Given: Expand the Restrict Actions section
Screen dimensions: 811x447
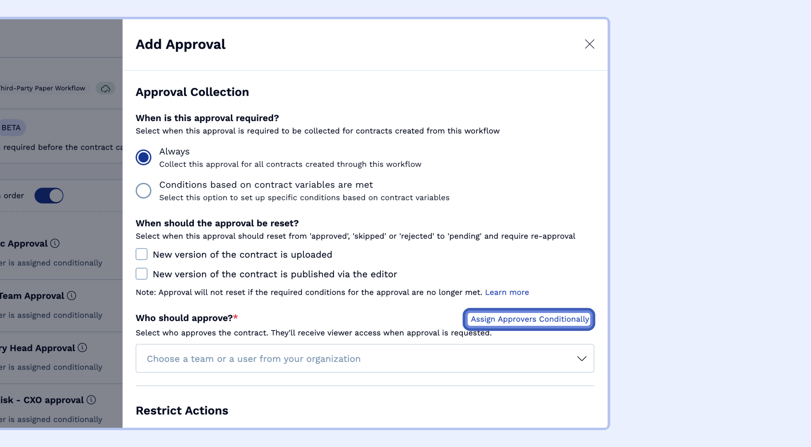Looking at the screenshot, I should [x=182, y=410].
